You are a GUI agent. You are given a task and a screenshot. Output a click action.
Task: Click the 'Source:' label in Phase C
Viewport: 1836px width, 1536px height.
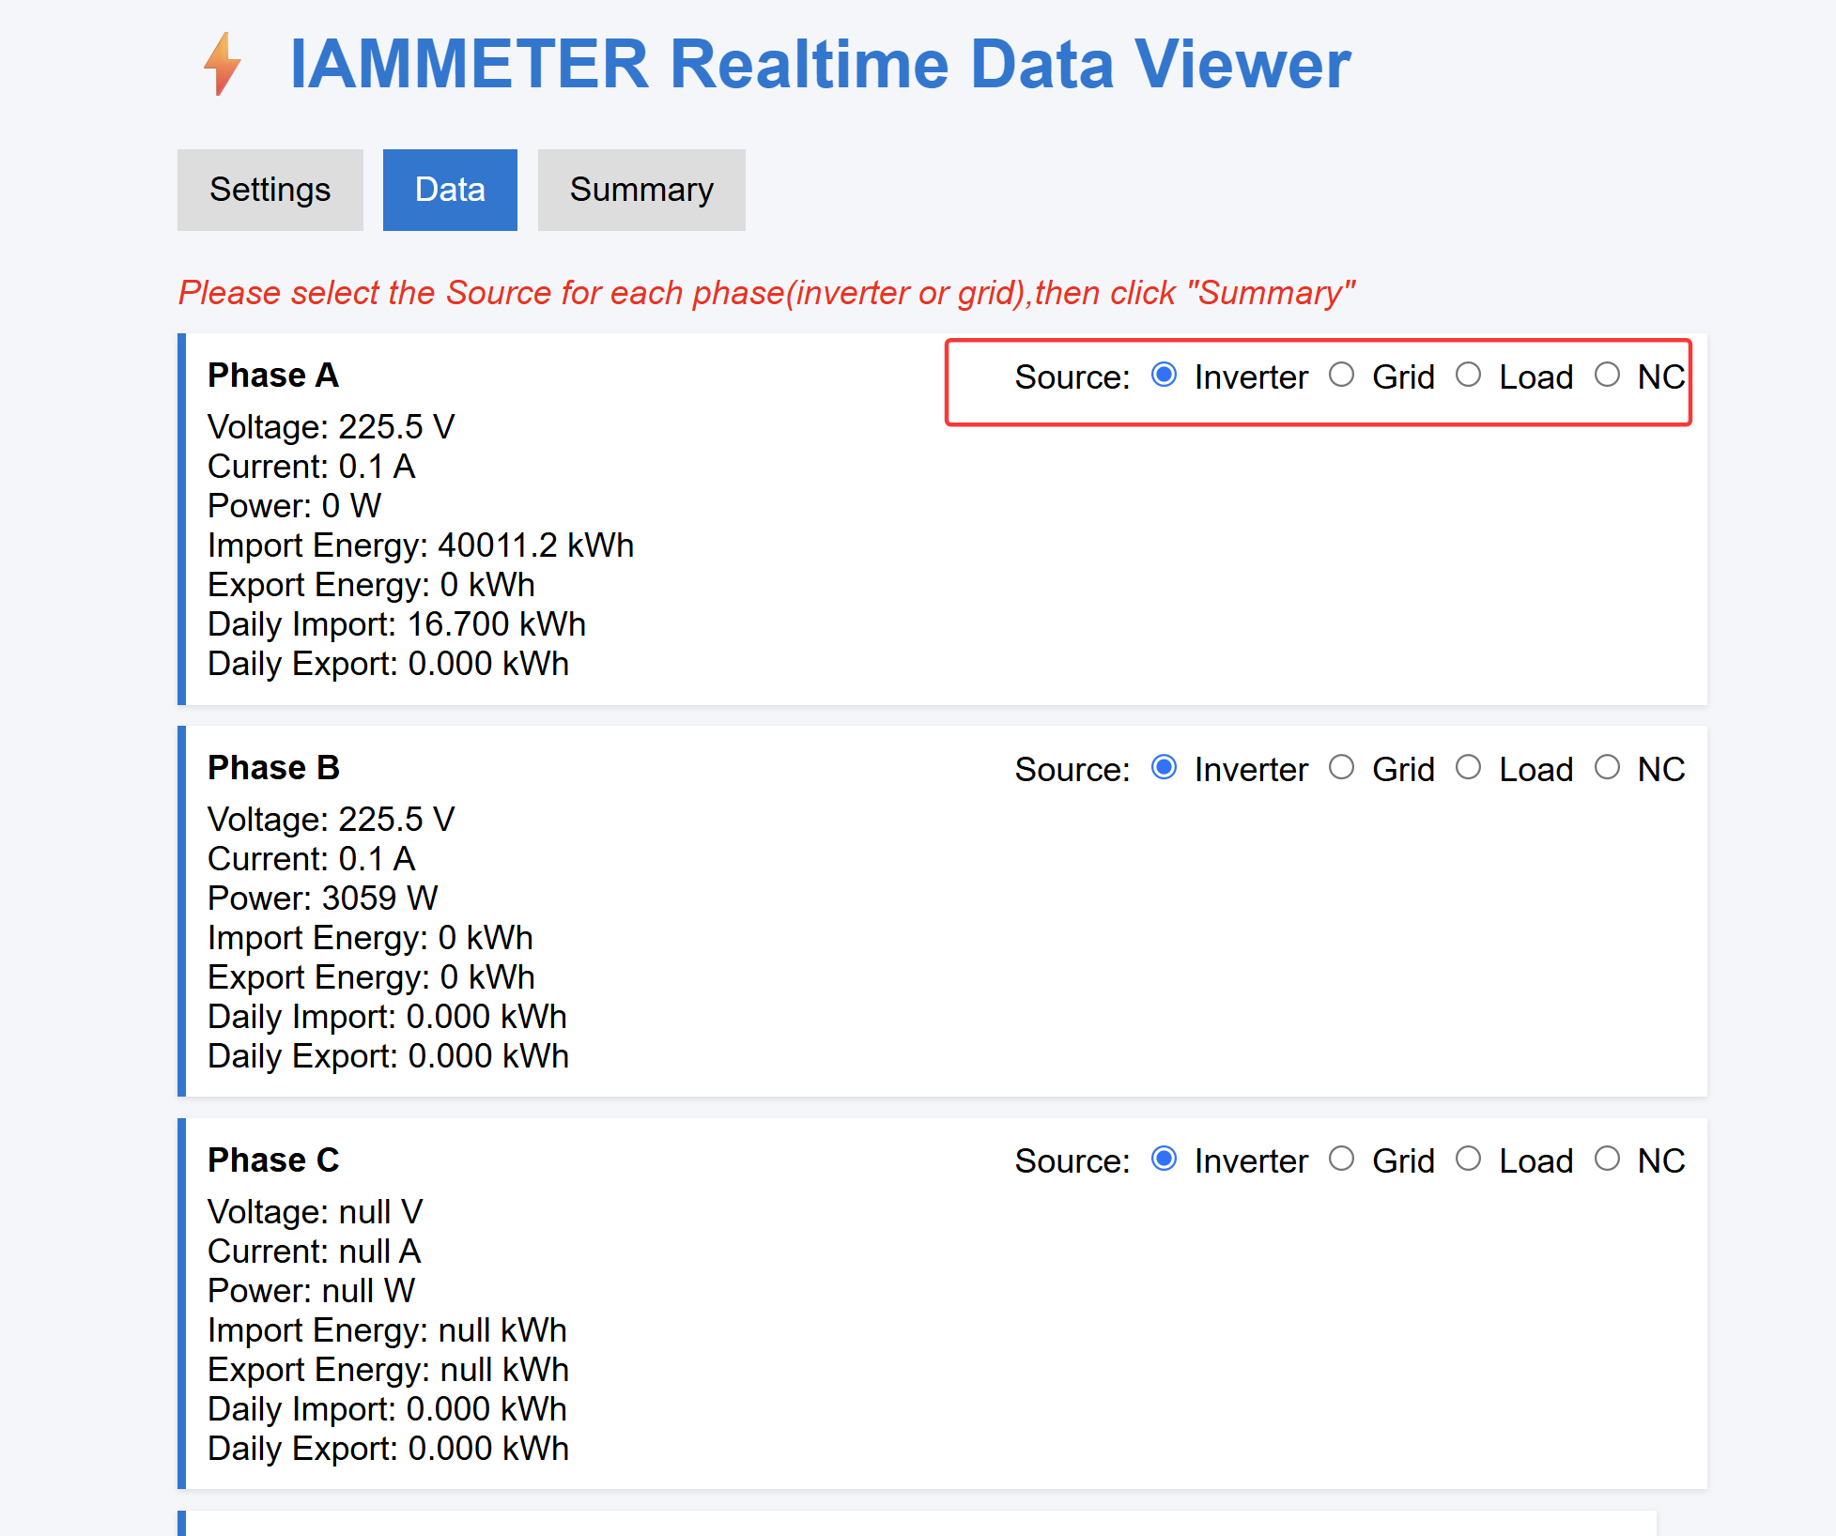(1072, 1161)
